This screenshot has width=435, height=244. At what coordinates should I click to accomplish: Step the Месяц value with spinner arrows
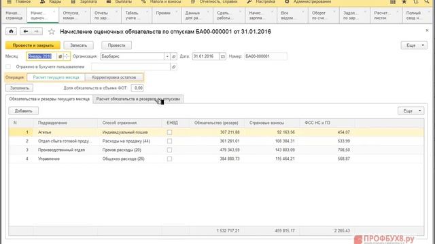pos(67,56)
